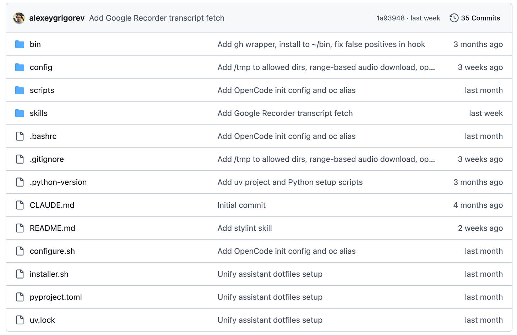
Task: Click the bin folder icon
Action: [x=20, y=44]
